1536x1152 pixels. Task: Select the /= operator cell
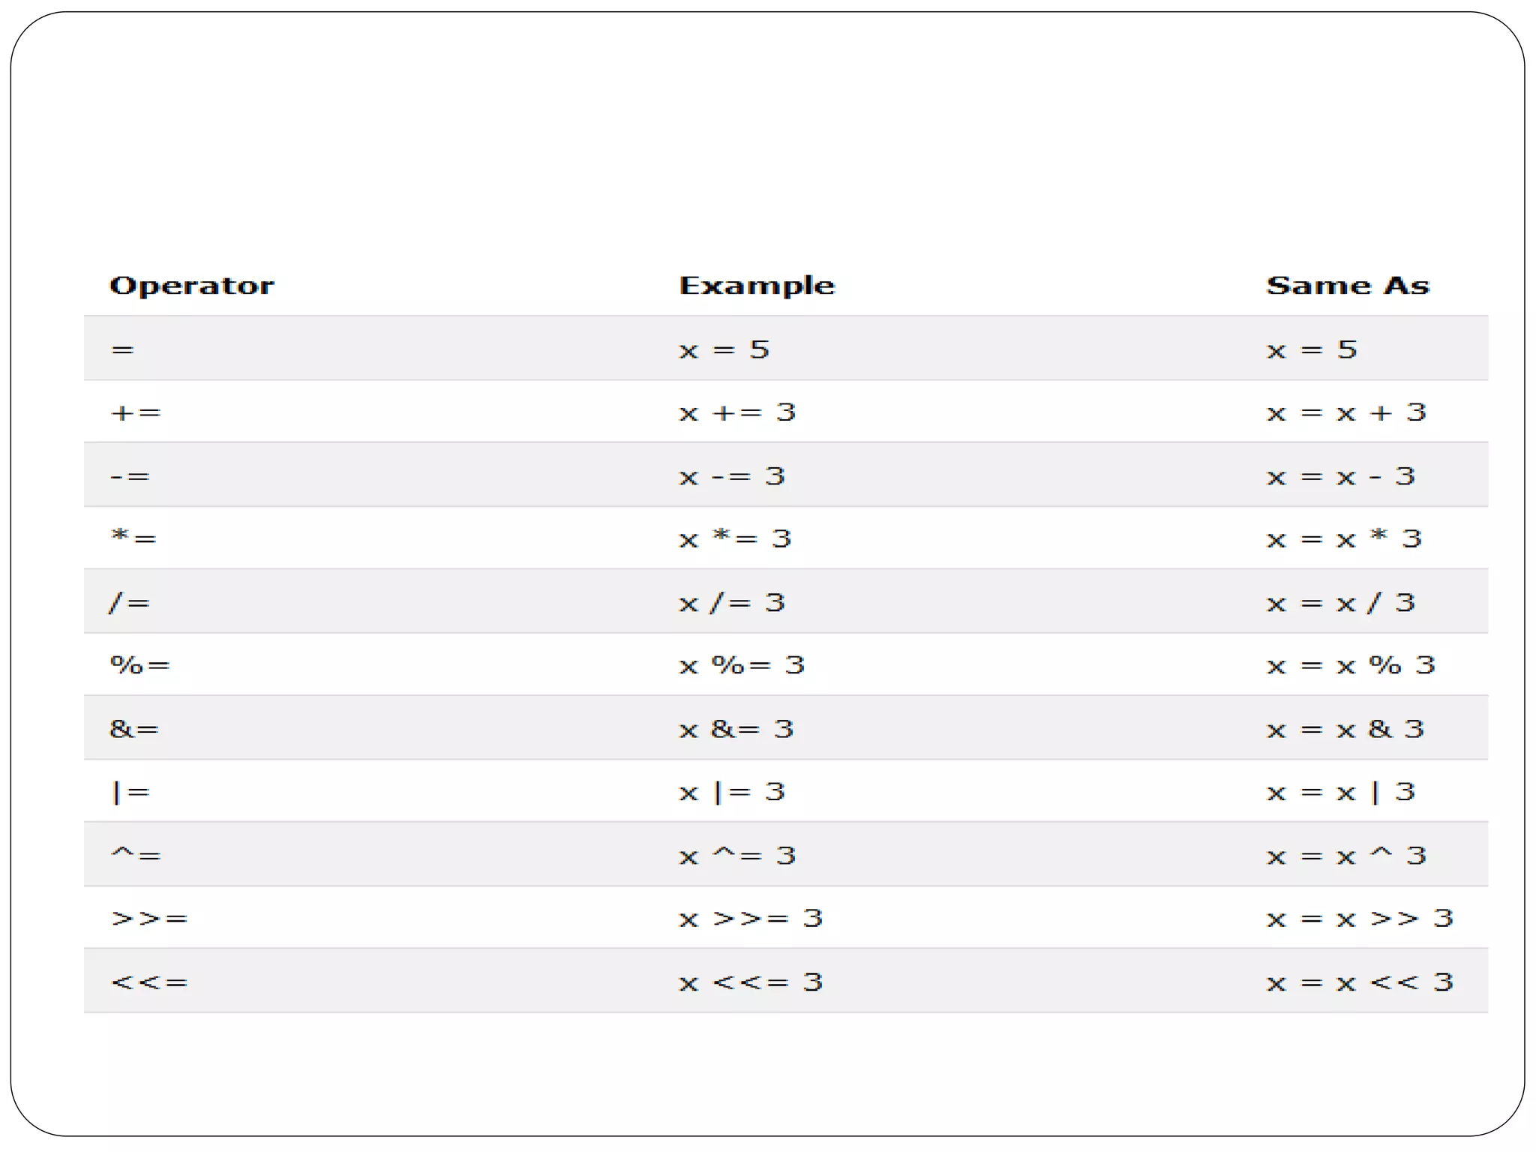[x=130, y=603]
